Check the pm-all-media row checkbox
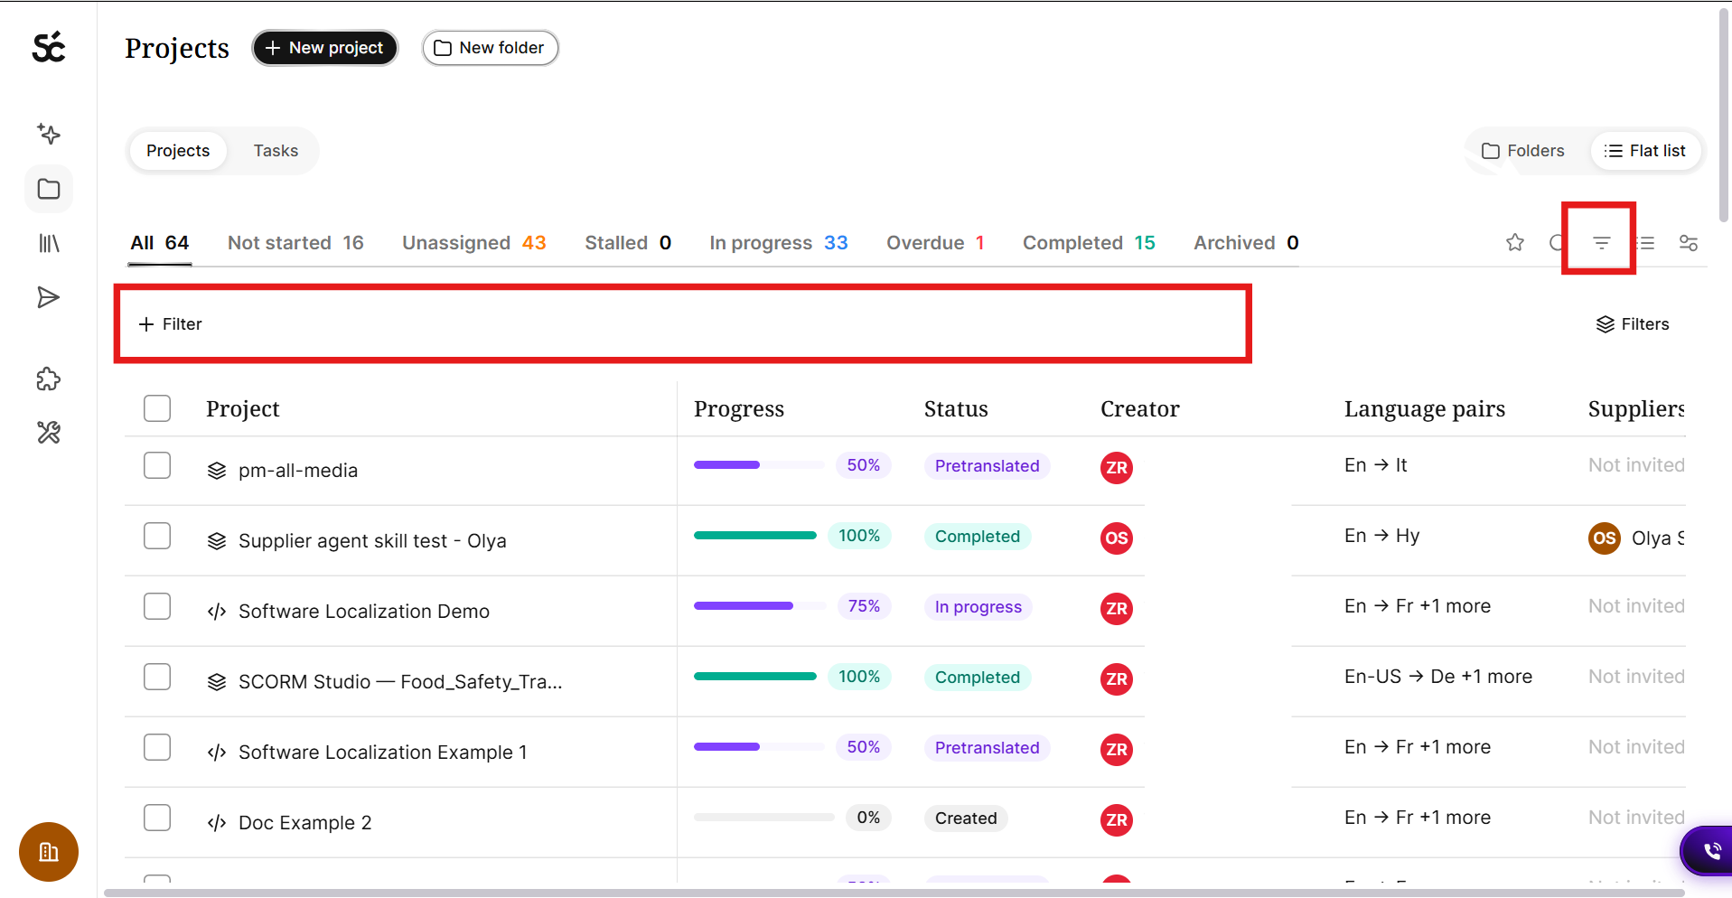 (x=157, y=465)
